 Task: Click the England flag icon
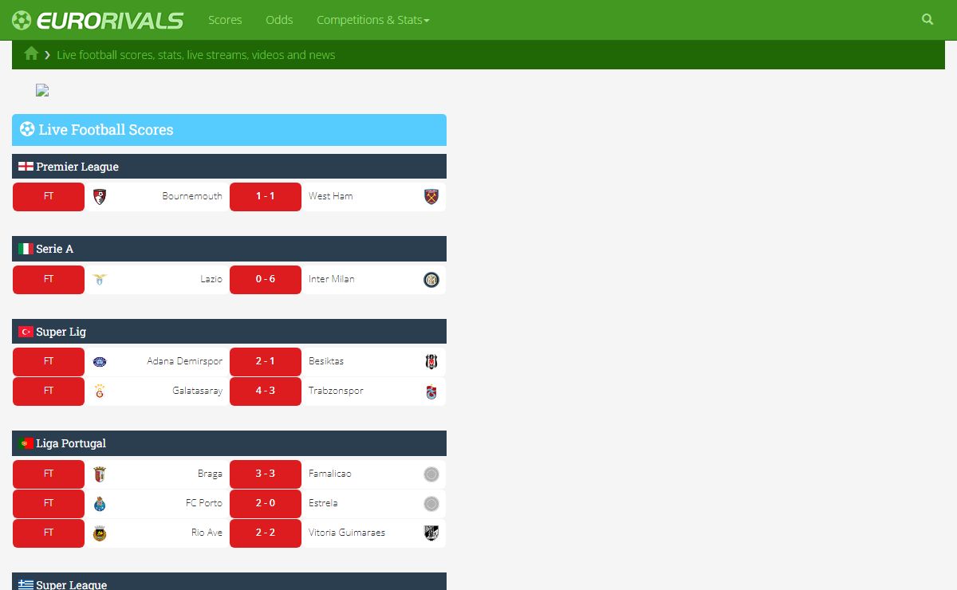pyautogui.click(x=26, y=167)
